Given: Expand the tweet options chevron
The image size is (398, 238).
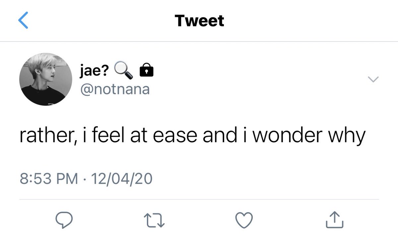Looking at the screenshot, I should click(373, 79).
